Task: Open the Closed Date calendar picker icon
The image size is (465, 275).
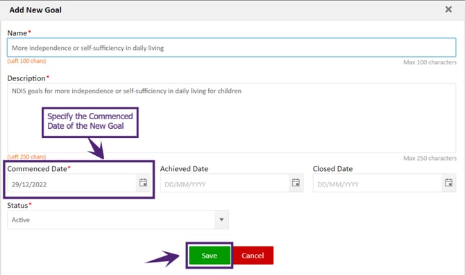Action: tap(448, 183)
